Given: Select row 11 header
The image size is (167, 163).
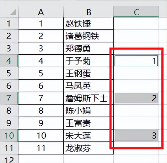Looking at the screenshot, I should 9,148.
